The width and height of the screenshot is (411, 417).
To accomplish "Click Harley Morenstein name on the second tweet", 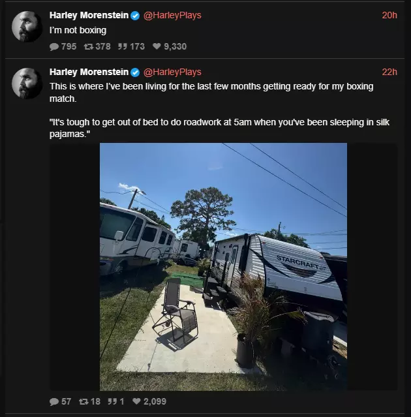I will tap(89, 72).
